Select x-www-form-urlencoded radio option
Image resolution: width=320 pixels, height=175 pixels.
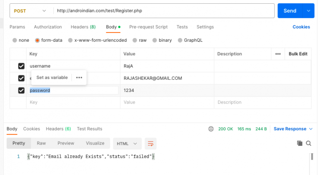(x=71, y=41)
